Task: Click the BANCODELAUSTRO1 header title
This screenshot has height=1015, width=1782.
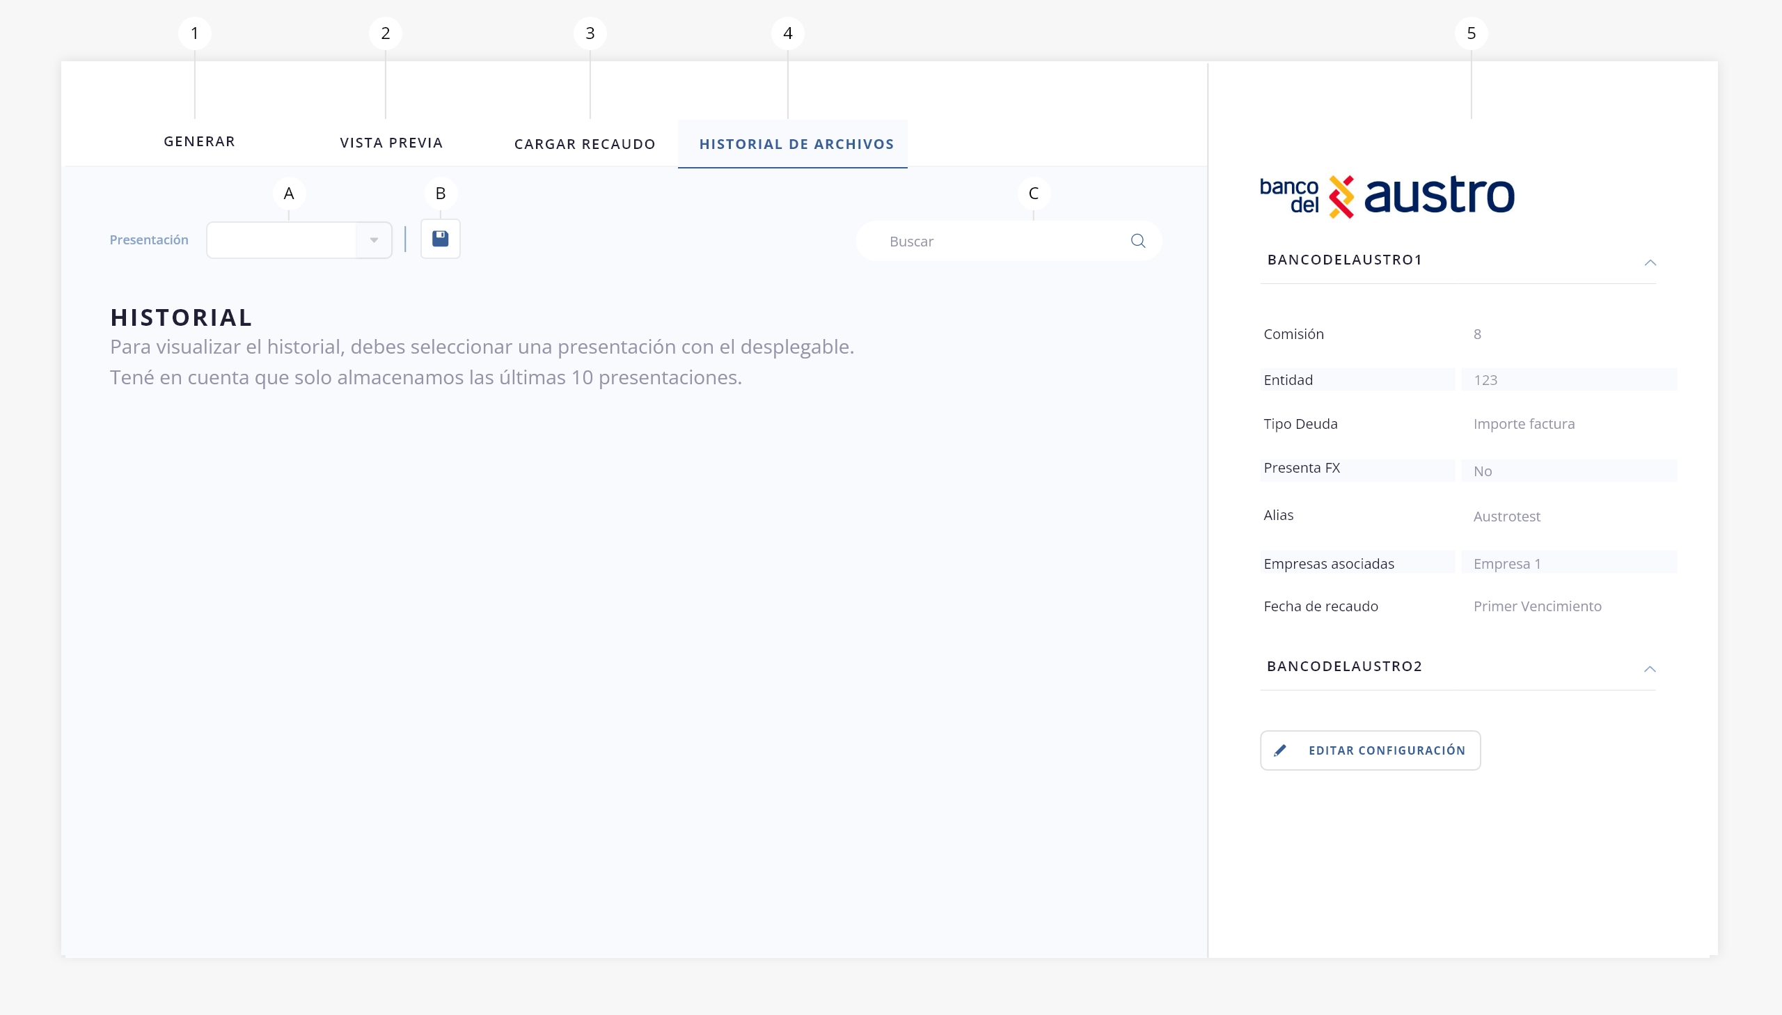Action: click(1344, 260)
